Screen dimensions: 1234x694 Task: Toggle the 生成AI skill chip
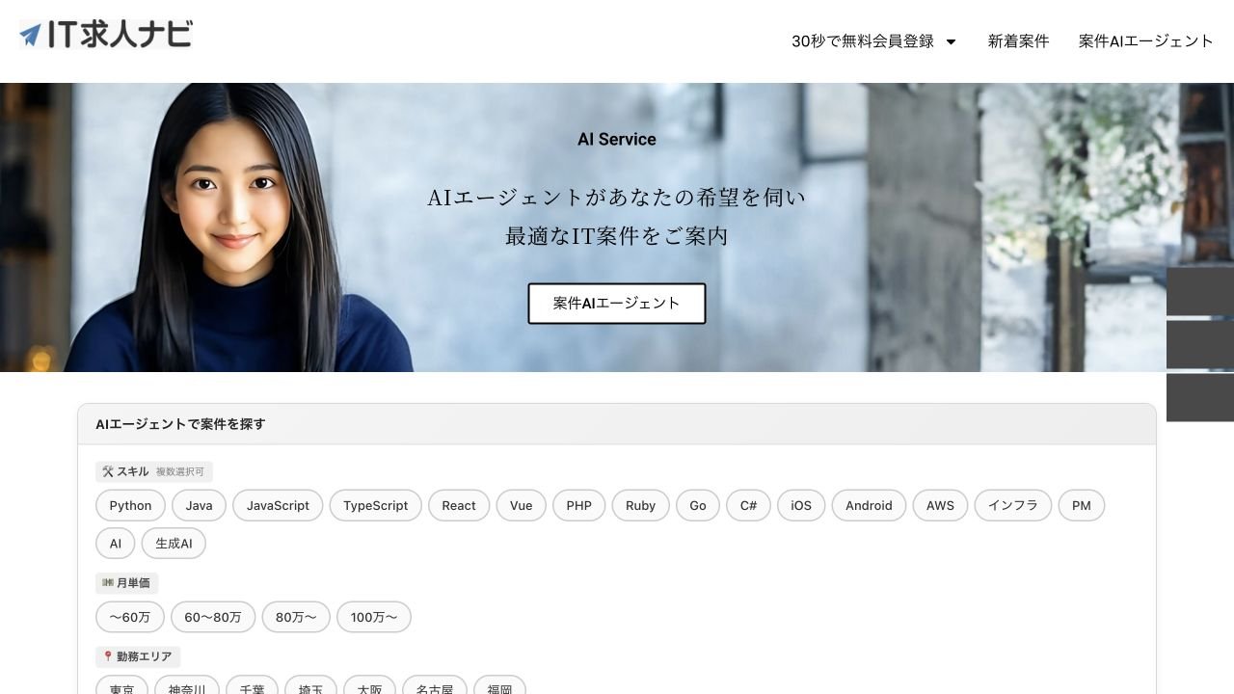(x=174, y=544)
